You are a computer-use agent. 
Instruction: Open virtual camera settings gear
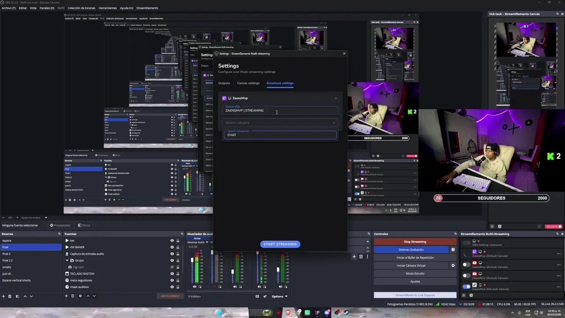pyautogui.click(x=452, y=265)
